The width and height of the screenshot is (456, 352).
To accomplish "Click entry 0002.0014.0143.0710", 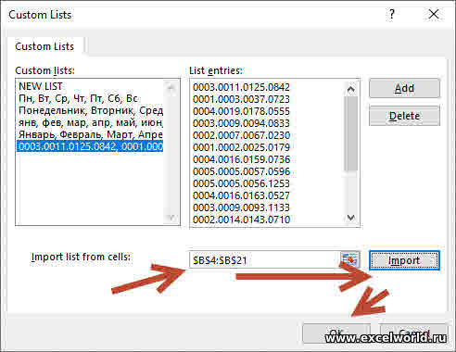I will point(241,220).
